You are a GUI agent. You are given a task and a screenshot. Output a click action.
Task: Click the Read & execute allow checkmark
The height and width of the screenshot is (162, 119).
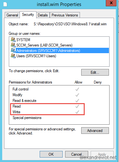click(77, 101)
